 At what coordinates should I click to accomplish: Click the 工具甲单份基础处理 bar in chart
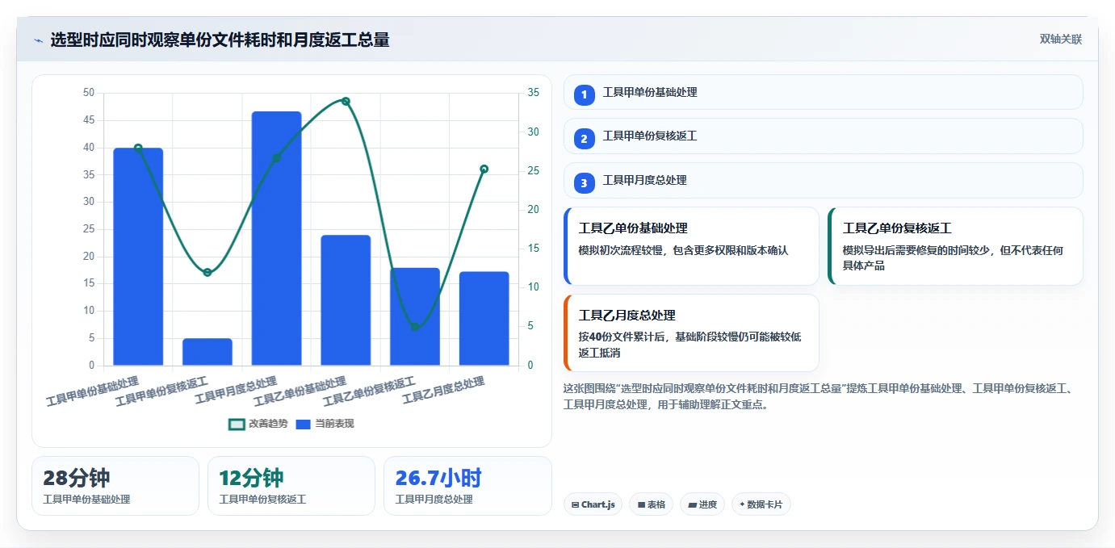click(x=138, y=257)
